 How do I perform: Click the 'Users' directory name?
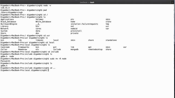(x=3, y=33)
